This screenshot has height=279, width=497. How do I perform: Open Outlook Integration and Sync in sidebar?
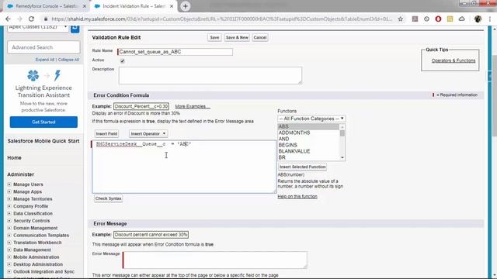pyautogui.click(x=43, y=272)
